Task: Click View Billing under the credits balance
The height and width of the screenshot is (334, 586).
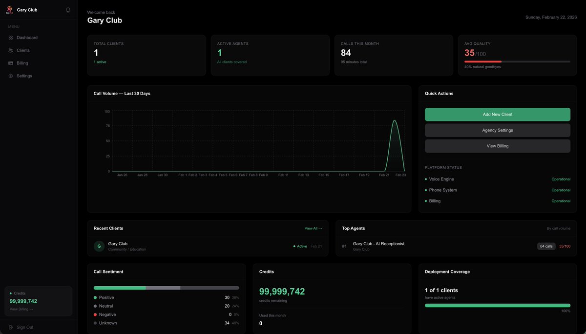Action: 20,309
